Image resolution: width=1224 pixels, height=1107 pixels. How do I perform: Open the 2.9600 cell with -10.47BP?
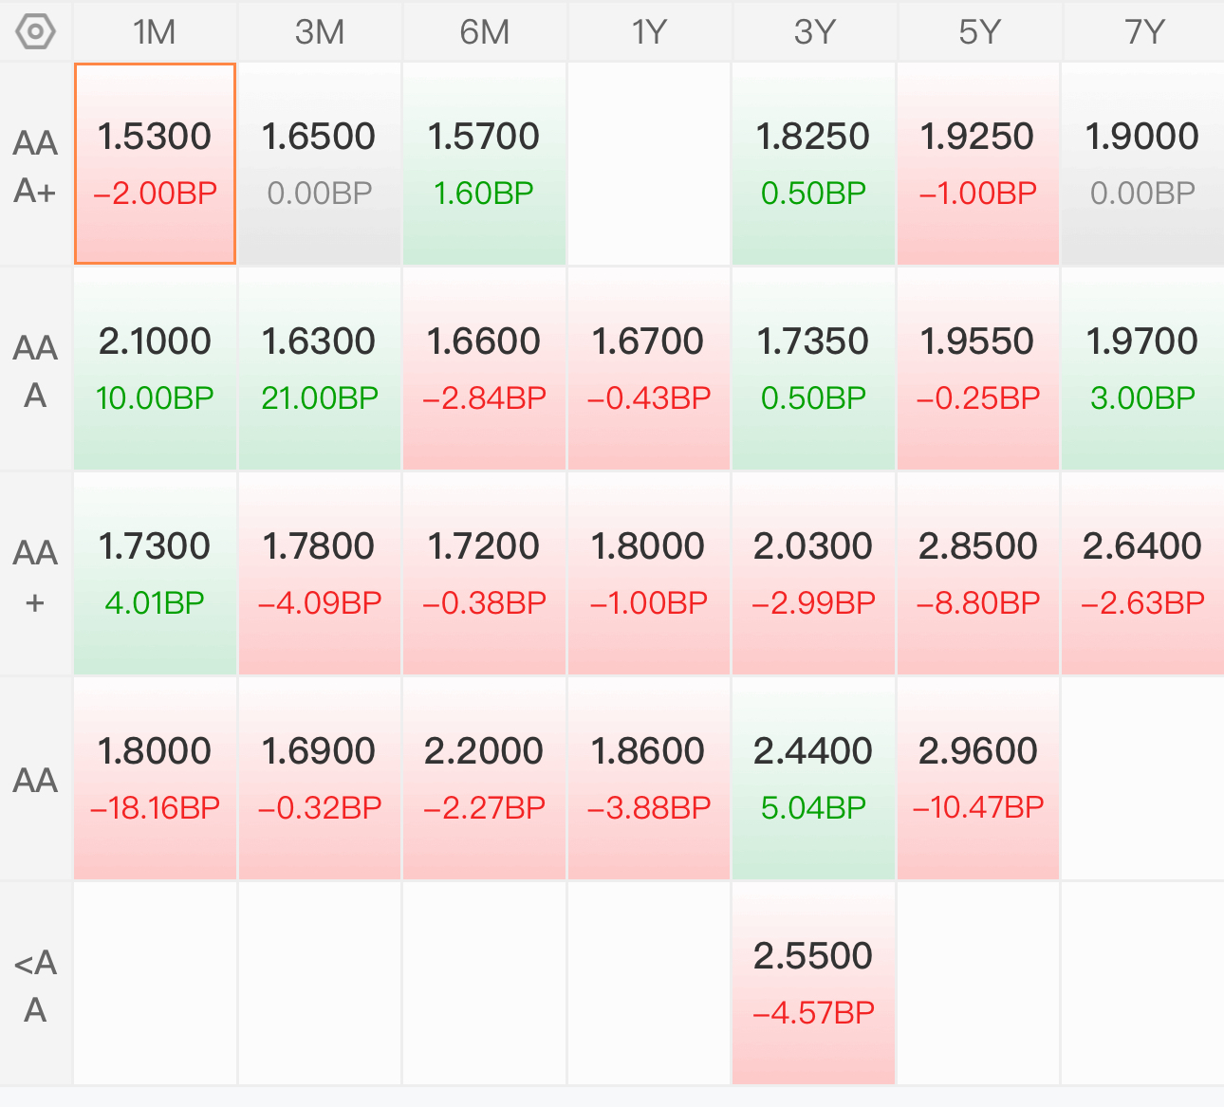(978, 779)
